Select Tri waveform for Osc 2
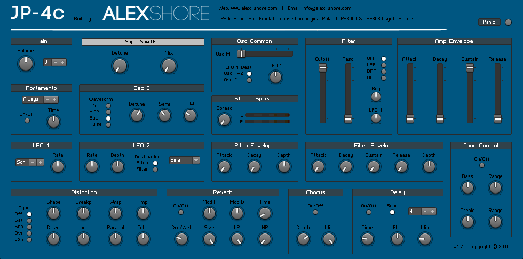Screen dimensions: 523x259 click(108, 106)
